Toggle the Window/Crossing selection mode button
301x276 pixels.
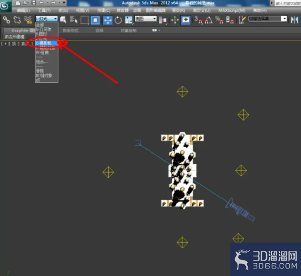[x=95, y=20]
